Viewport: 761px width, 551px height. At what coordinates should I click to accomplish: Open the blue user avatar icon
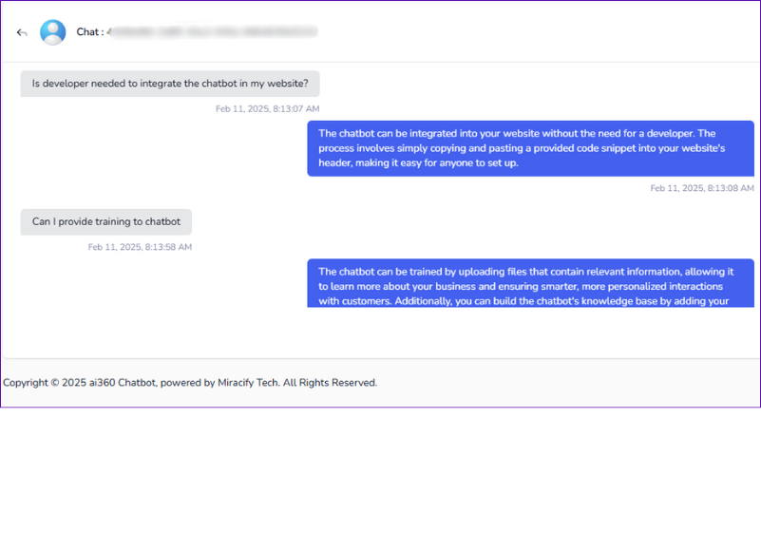click(53, 32)
